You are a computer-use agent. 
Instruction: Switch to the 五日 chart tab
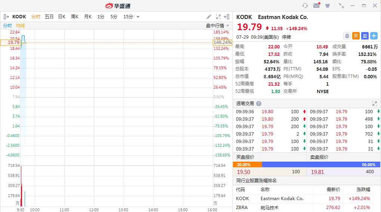click(49, 17)
